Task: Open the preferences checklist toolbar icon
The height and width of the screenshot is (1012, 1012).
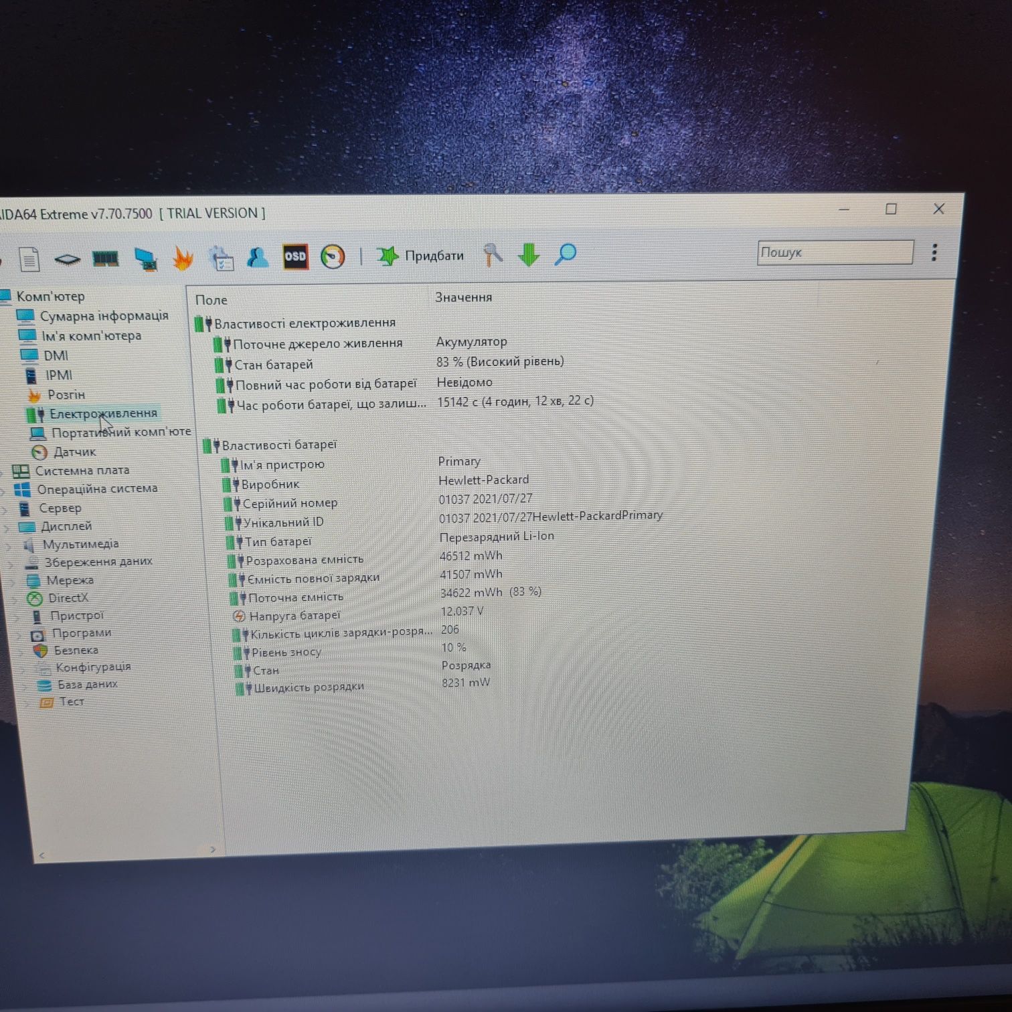Action: point(221,258)
